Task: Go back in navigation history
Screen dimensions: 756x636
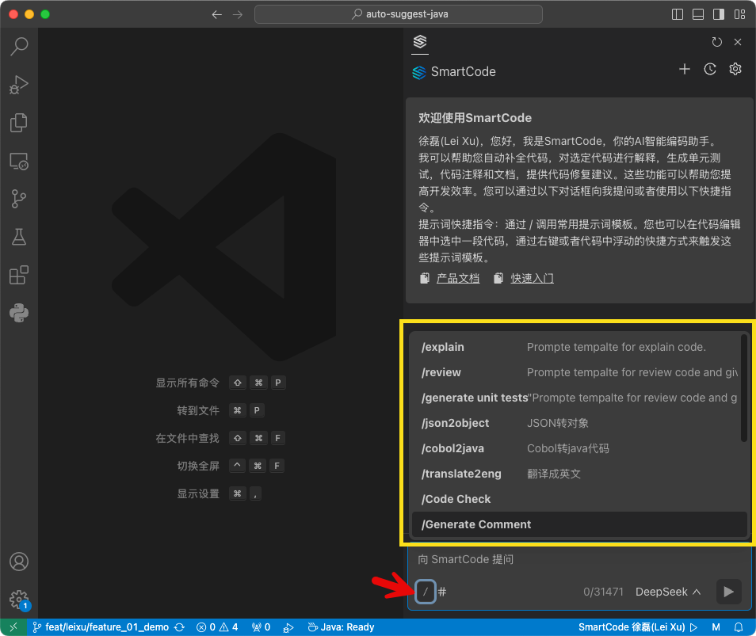Action: pos(217,14)
